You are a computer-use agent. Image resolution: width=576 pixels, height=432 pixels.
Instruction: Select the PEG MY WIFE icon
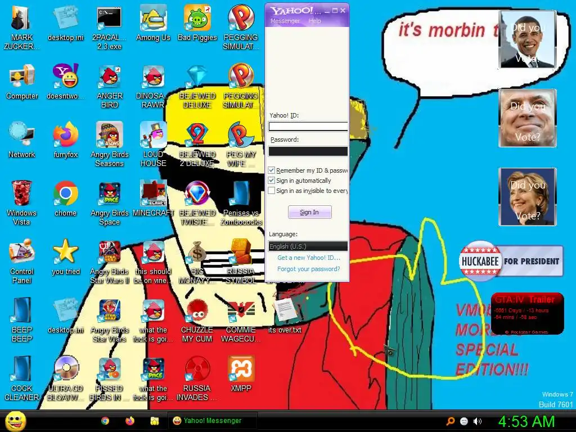[241, 145]
